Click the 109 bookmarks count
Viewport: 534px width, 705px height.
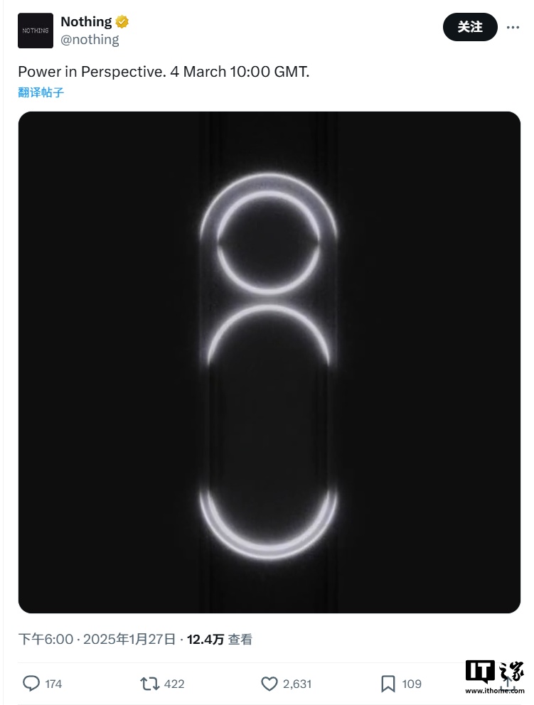tap(411, 684)
